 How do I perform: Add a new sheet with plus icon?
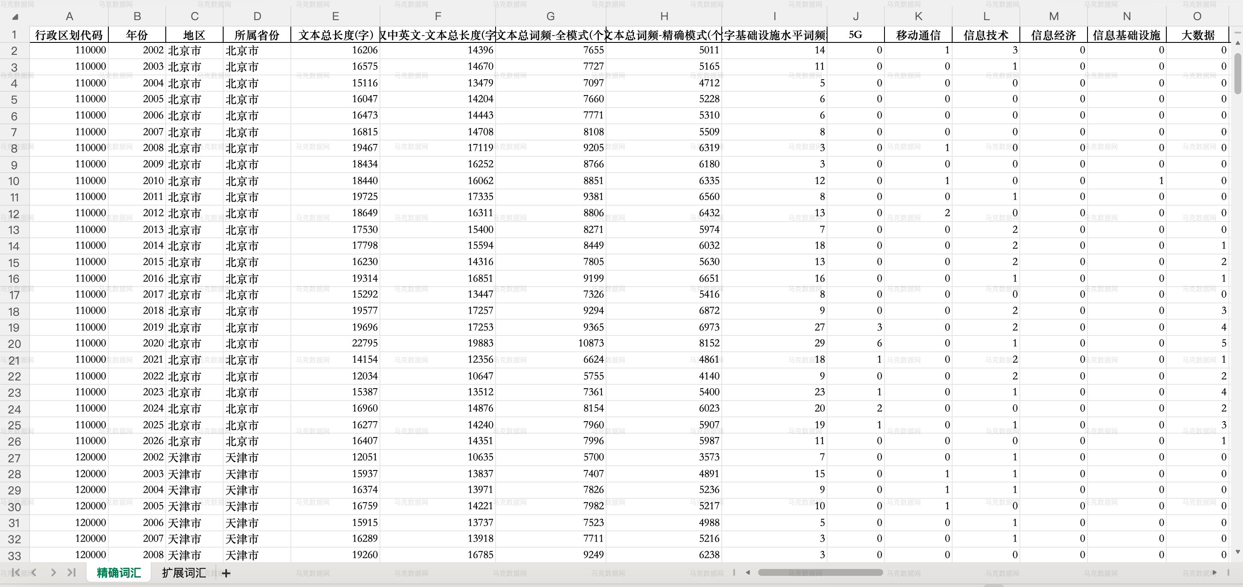[226, 573]
